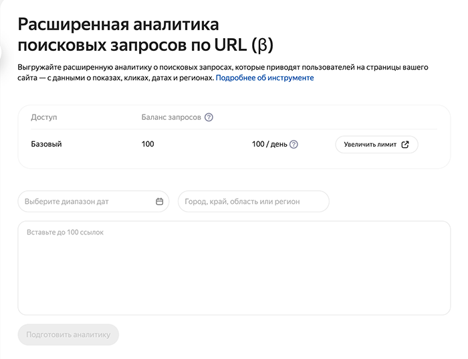This screenshot has width=468, height=359.
Task: Focus the Город, край, область или регион field
Action: pyautogui.click(x=253, y=201)
